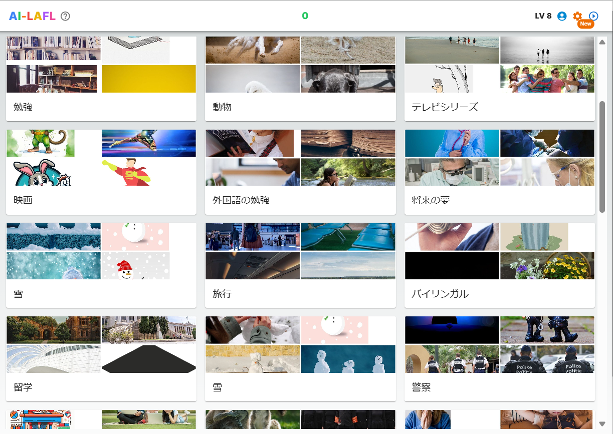Click the surgeon with magnifying glasses thumbnail
This screenshot has height=434, width=613.
pyautogui.click(x=452, y=172)
